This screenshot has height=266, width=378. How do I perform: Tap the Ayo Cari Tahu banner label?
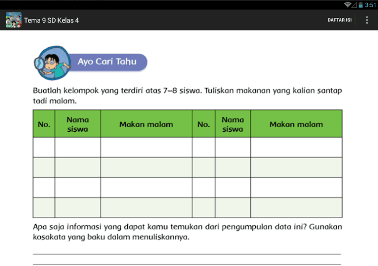(x=107, y=62)
